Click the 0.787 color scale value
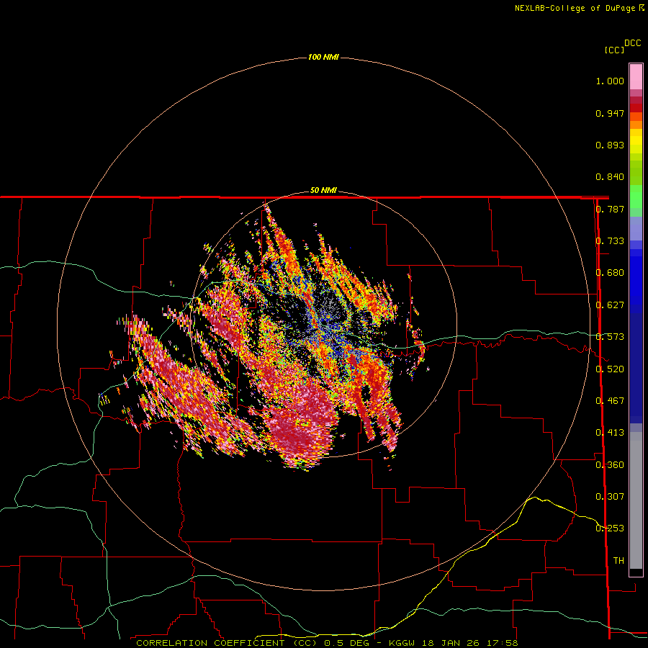The width and height of the screenshot is (648, 648). tap(610, 209)
